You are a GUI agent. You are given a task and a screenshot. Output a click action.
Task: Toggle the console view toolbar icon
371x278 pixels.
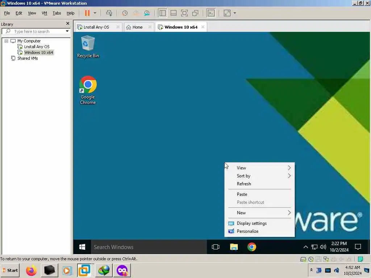[211, 13]
